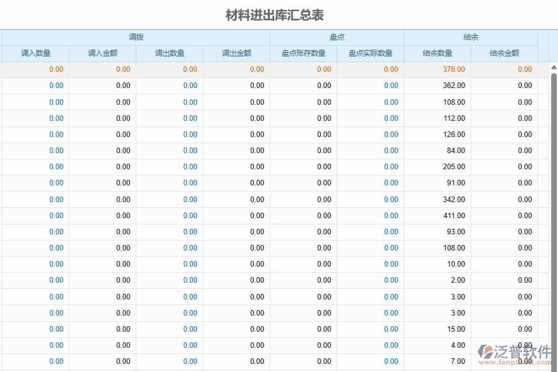Viewport: 558px width, 372px height.
Task: Click the 调出金额 column header
Action: 236,53
